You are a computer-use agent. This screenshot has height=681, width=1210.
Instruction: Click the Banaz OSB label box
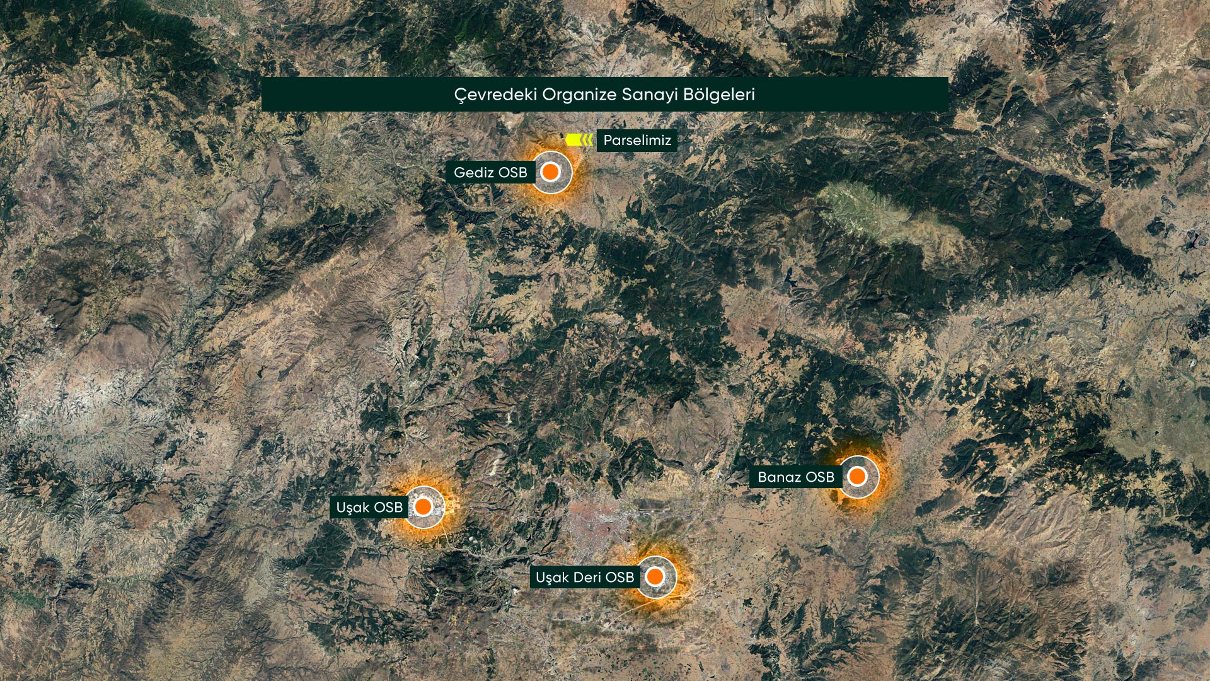(795, 477)
